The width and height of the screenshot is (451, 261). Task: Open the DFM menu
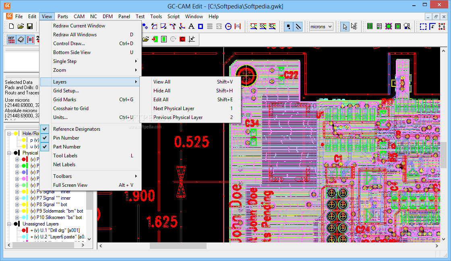[108, 17]
